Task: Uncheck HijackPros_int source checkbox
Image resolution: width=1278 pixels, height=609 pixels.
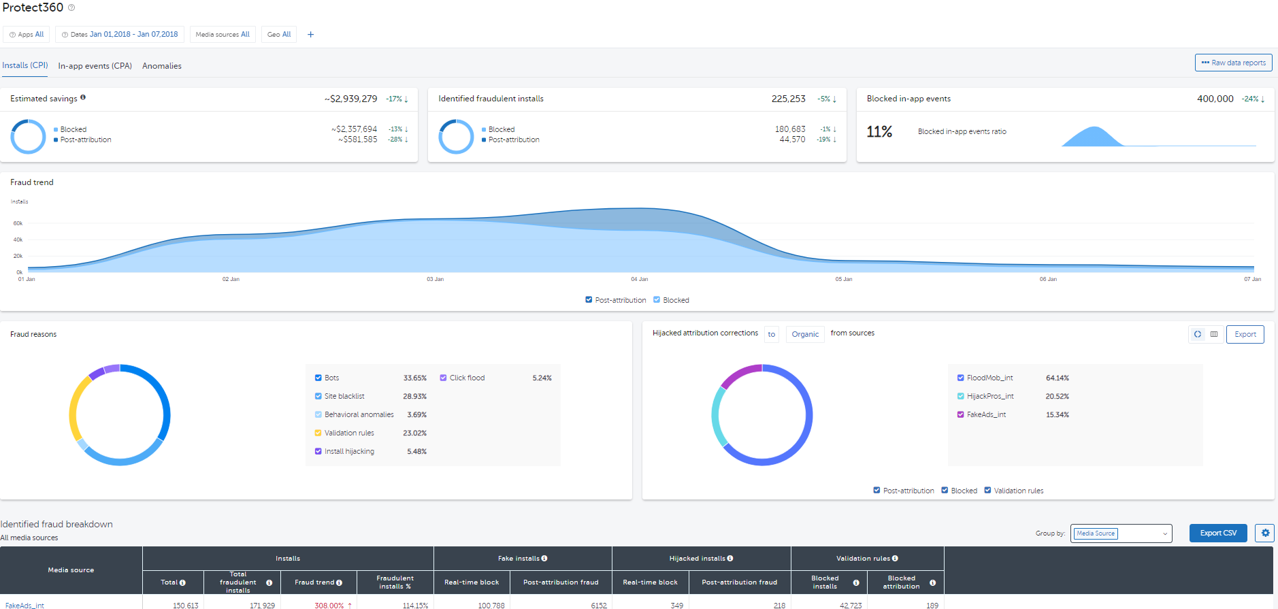Action: (x=960, y=396)
